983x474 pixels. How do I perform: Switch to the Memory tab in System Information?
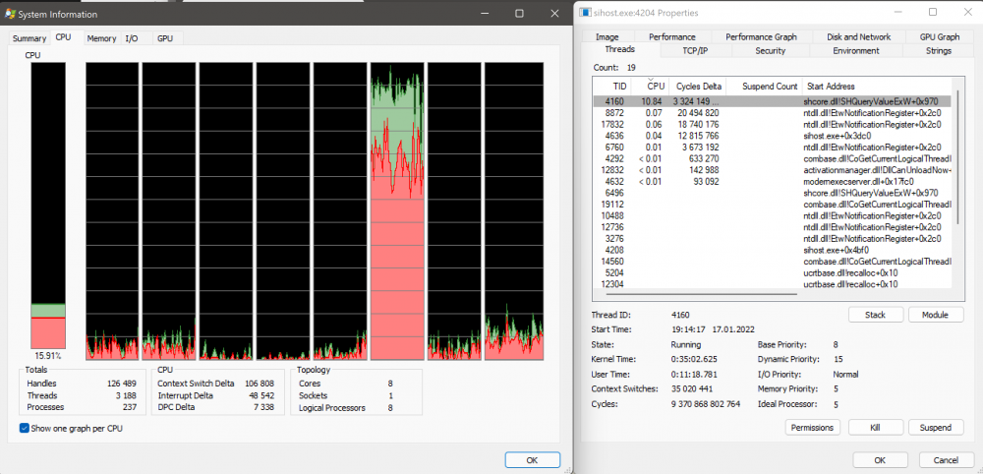point(101,38)
